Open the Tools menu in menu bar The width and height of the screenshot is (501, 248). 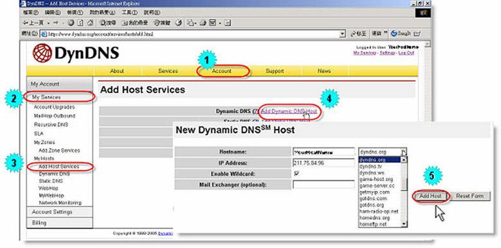point(129,13)
